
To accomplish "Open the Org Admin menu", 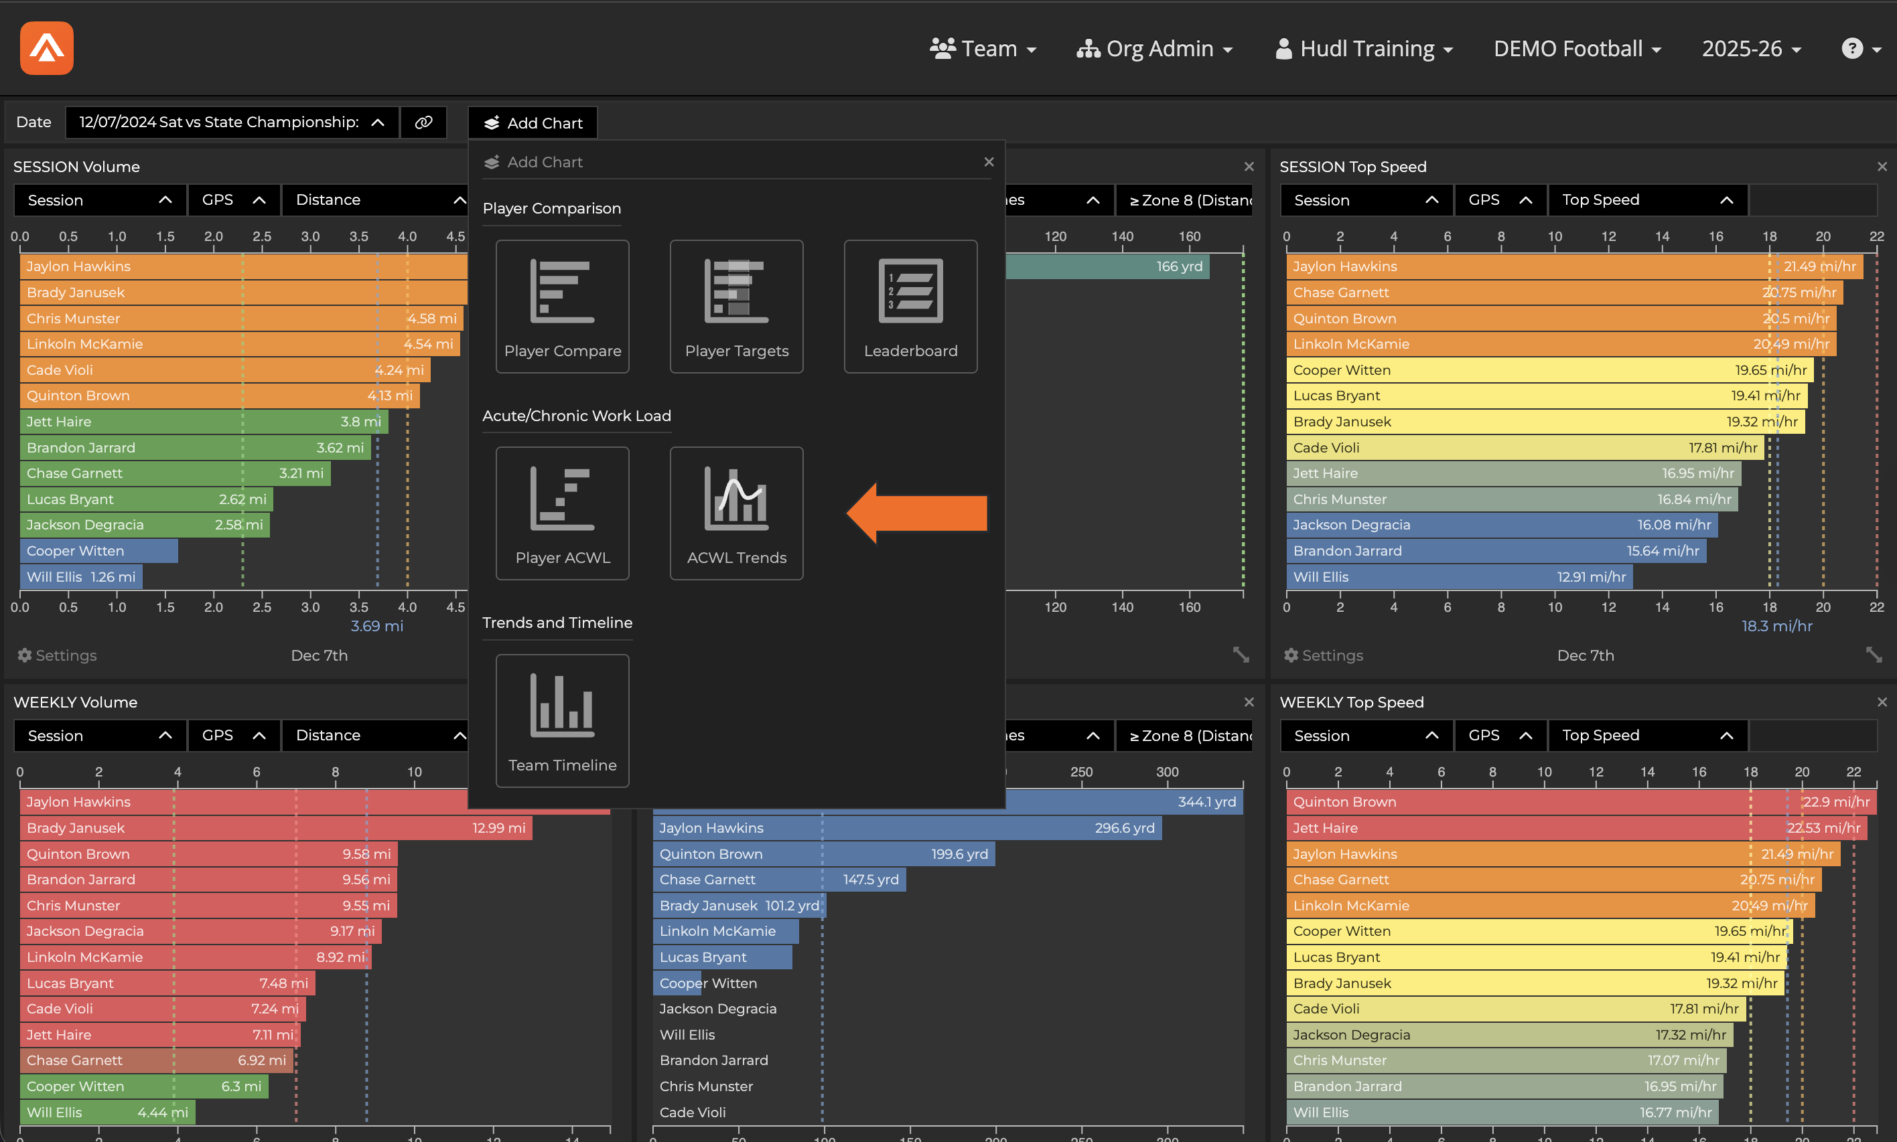I will coord(1154,48).
